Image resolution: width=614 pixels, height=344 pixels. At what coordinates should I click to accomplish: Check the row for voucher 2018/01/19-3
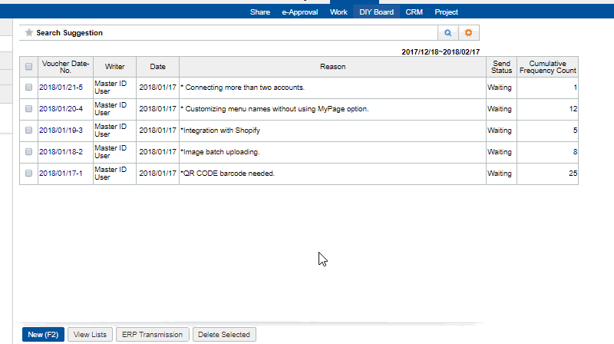(28, 131)
